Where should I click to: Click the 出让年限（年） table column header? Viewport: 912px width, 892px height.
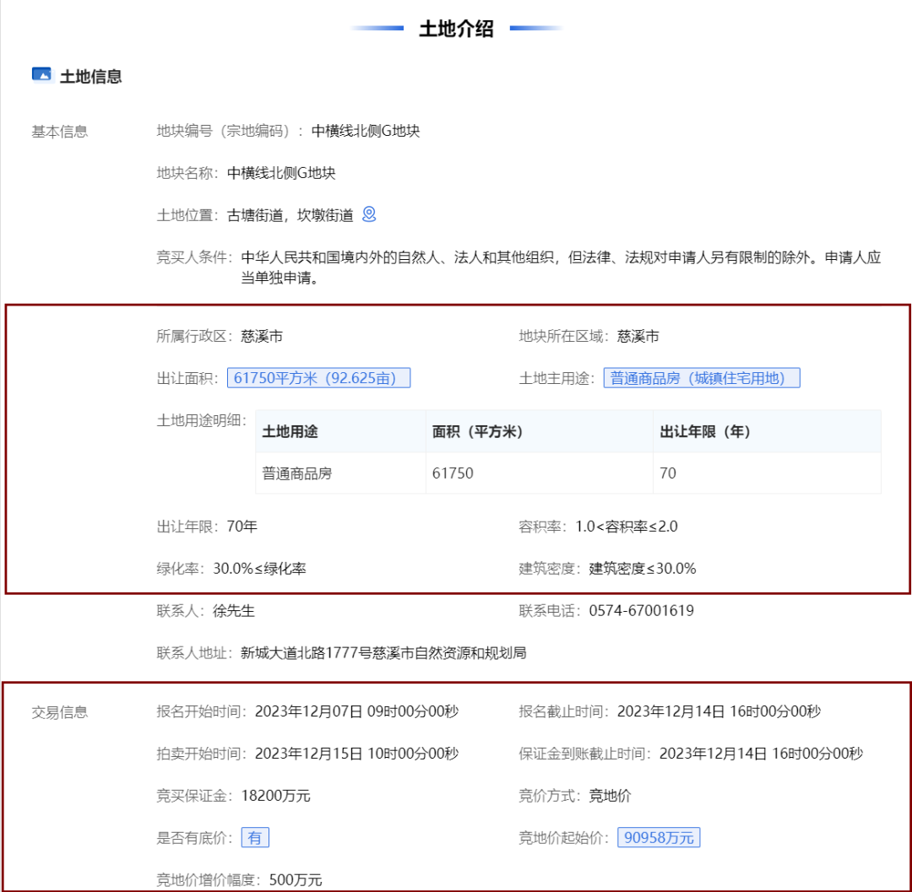click(705, 431)
